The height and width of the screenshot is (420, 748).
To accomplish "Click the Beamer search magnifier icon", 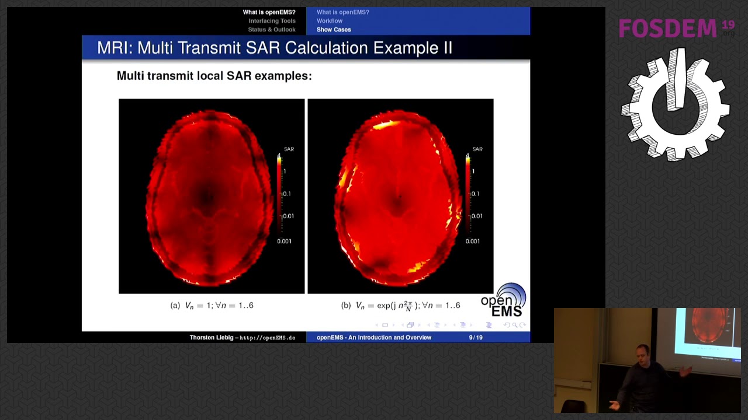I will tap(515, 325).
